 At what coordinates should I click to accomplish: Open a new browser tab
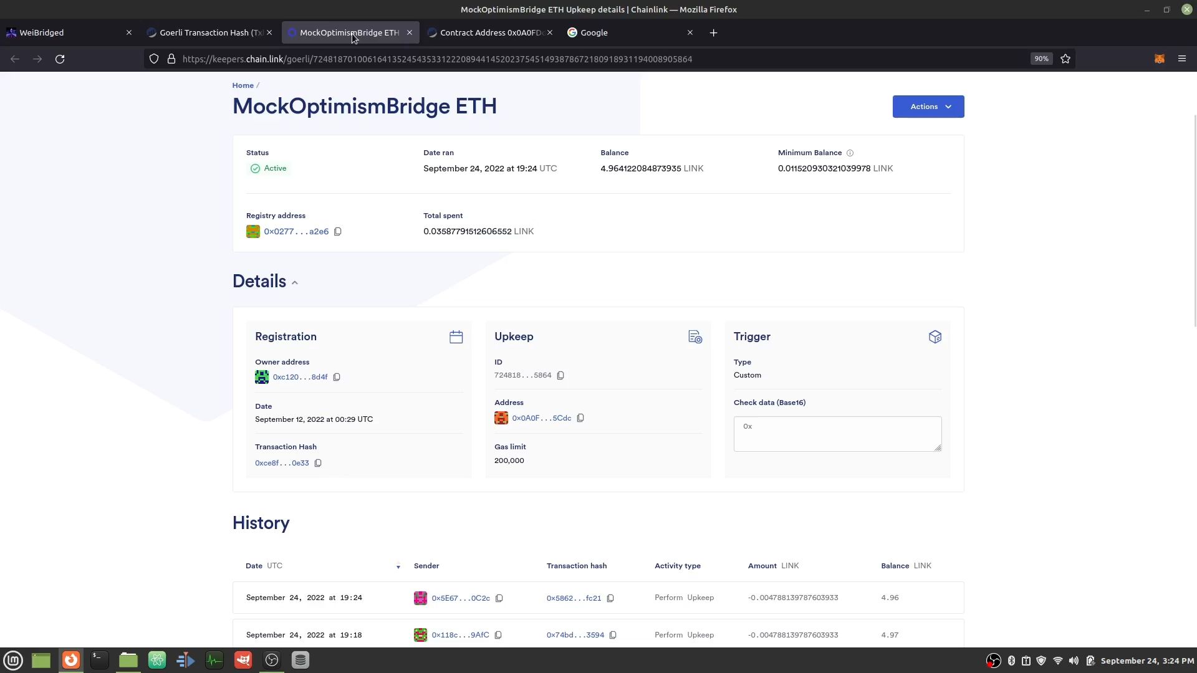tap(714, 32)
